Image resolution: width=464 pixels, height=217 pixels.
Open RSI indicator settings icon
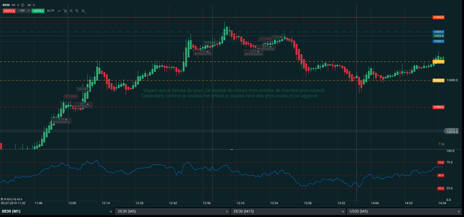2,199
